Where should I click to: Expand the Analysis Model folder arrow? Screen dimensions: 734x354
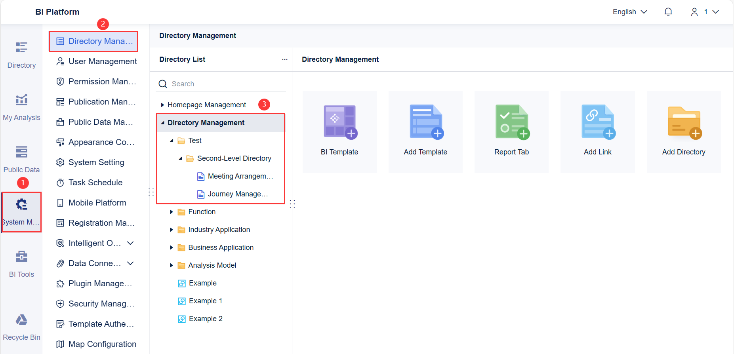172,265
